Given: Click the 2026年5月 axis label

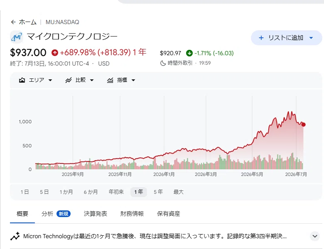Looking at the screenshot, I should point(252,174).
